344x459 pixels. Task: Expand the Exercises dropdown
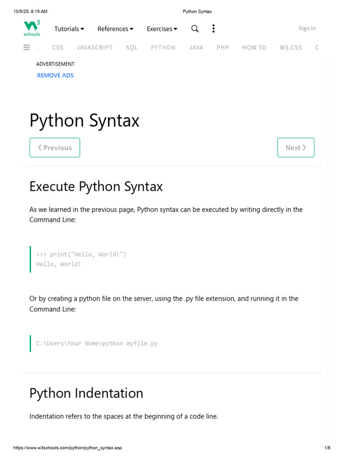(162, 29)
